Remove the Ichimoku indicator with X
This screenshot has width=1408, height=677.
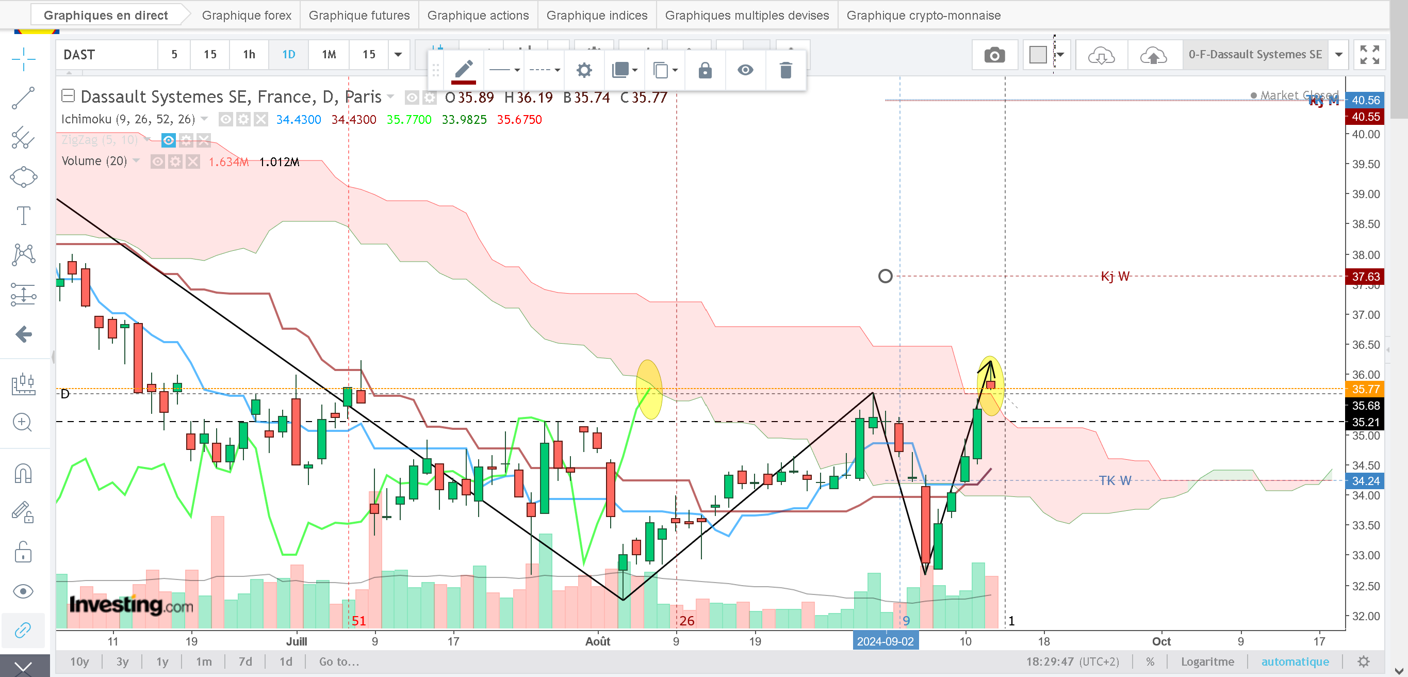tap(261, 119)
